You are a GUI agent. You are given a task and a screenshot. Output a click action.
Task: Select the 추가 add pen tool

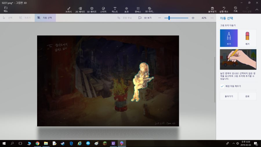229,38
